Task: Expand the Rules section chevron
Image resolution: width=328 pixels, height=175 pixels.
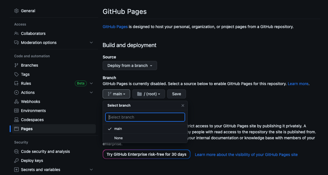Action: pos(91,83)
